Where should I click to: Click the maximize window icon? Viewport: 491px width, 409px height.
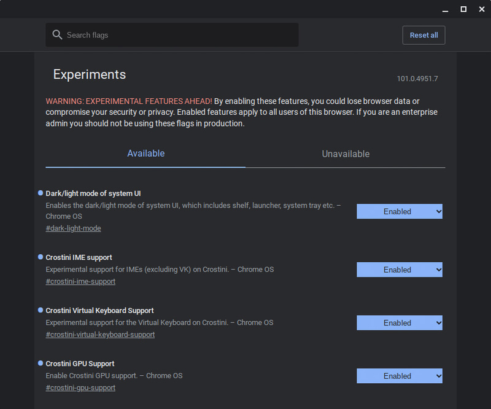(462, 9)
